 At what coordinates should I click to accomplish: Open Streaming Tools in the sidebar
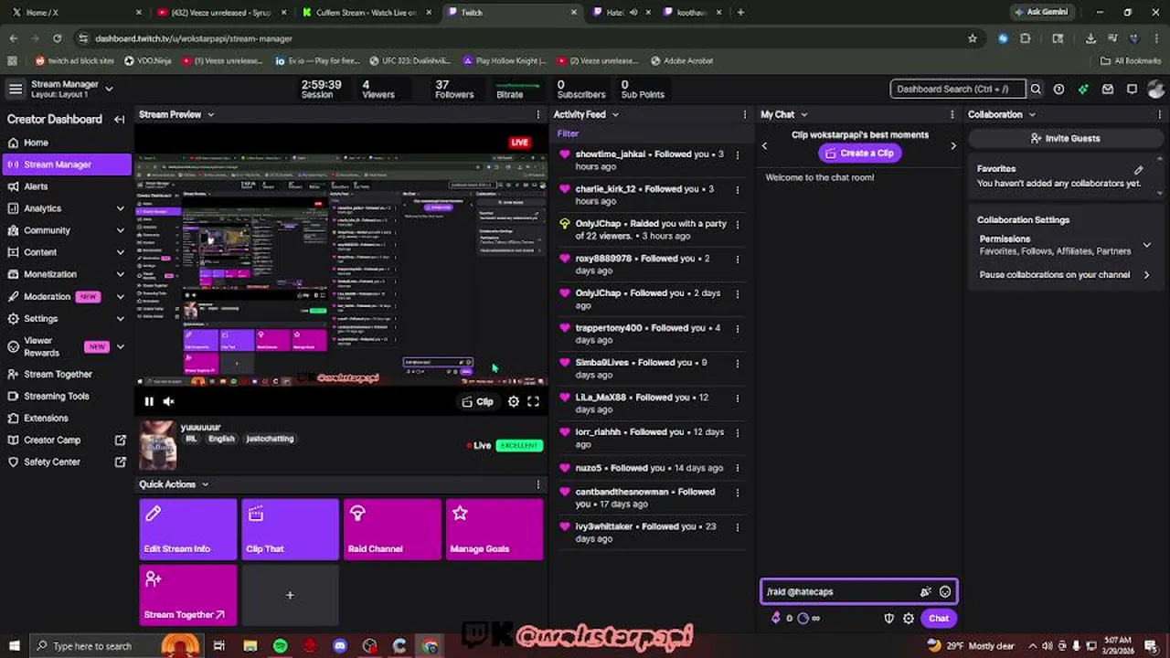tap(66, 396)
